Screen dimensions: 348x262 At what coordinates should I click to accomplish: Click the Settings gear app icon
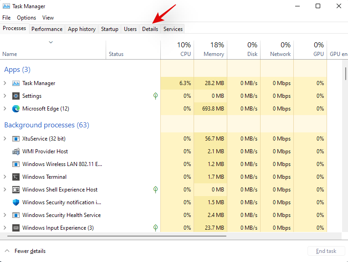pos(16,96)
